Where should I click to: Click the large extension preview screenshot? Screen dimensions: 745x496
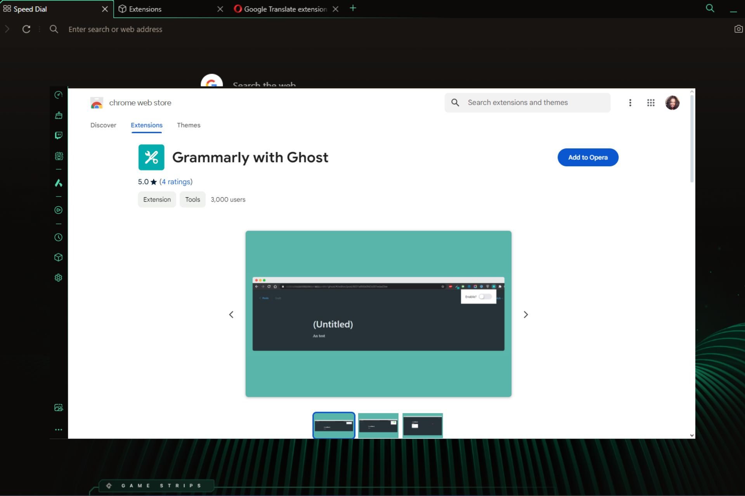pos(378,314)
